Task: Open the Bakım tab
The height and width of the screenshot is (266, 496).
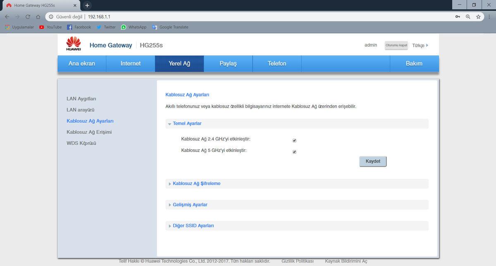Action: (414, 64)
